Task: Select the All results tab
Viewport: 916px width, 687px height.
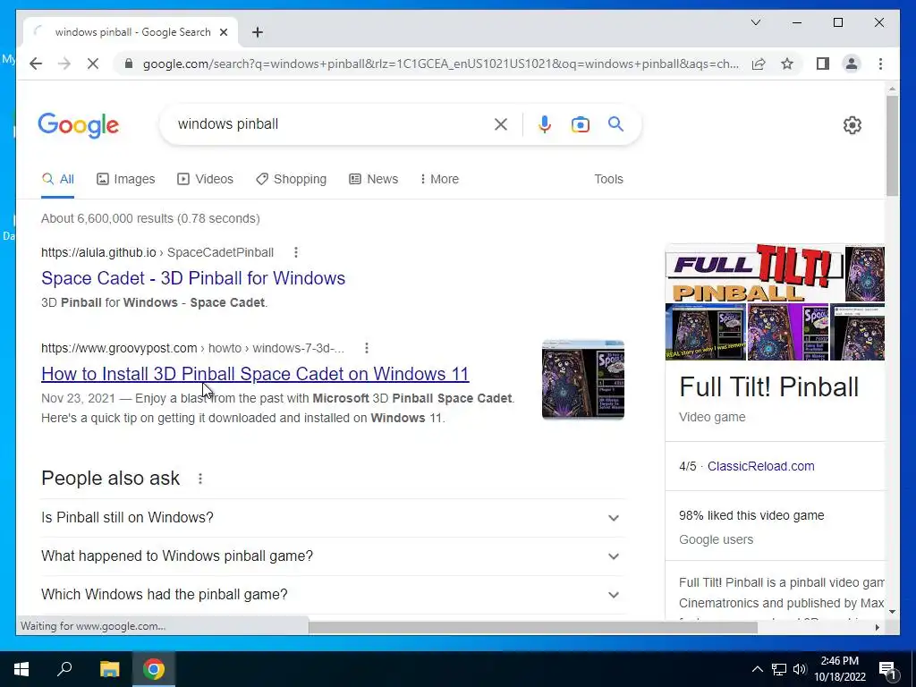Action: [x=58, y=179]
